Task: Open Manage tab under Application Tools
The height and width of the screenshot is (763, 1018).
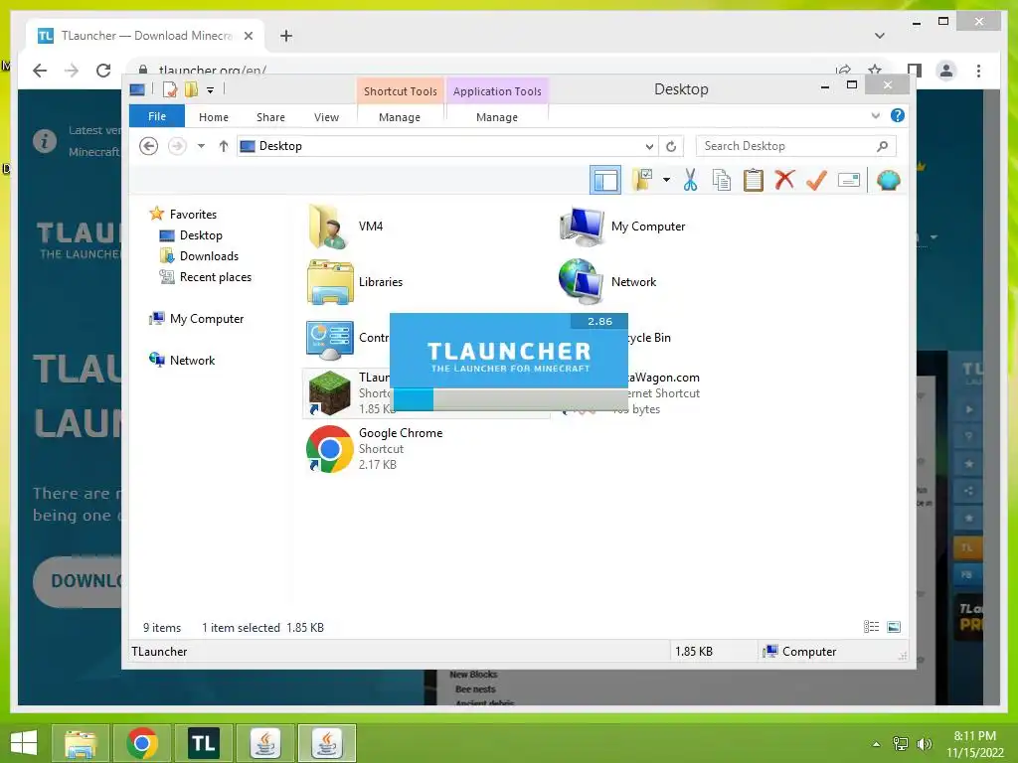Action: point(497,117)
